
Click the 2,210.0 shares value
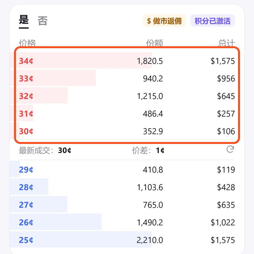tap(150, 240)
